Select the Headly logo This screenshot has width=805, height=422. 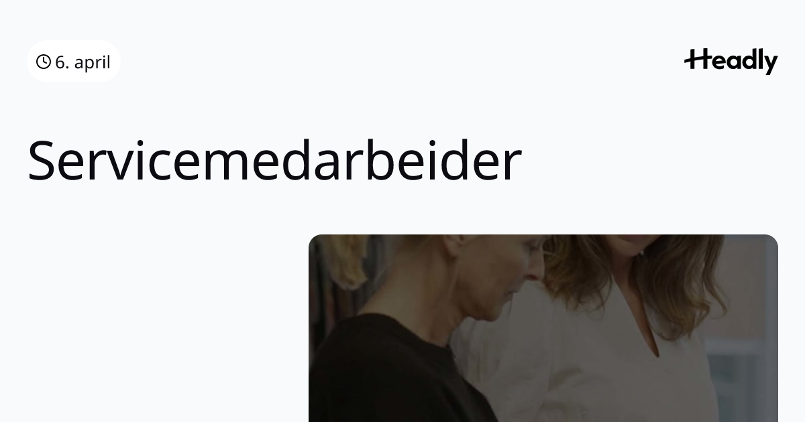tap(731, 62)
